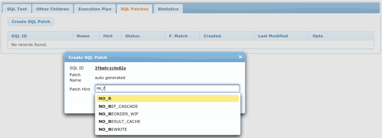Click the F. Match column header
This screenshot has height=138, width=382.
(182, 36)
